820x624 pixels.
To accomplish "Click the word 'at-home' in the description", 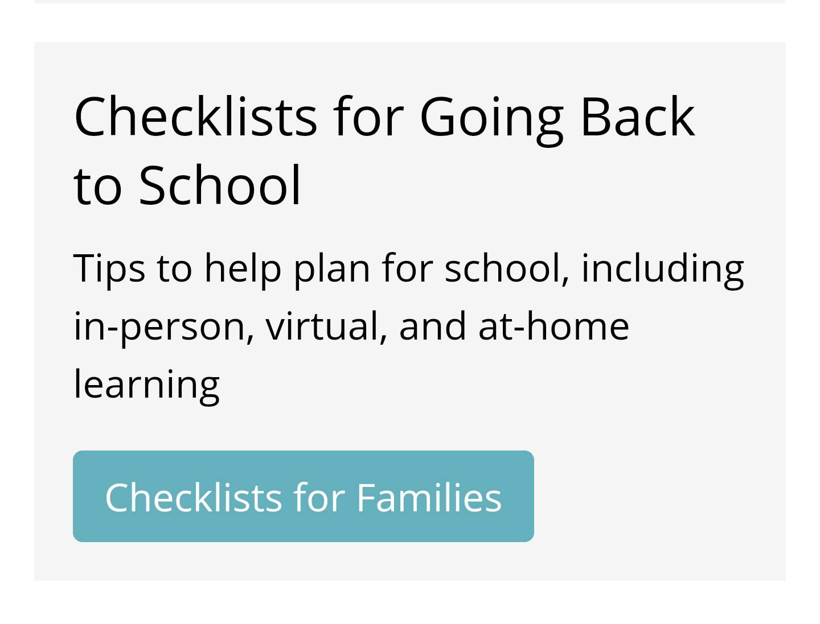I will [553, 327].
